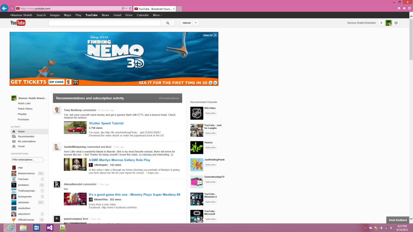Image resolution: width=413 pixels, height=232 pixels.
Task: Click the My subscriptions sidebar icon
Action: (x=14, y=141)
